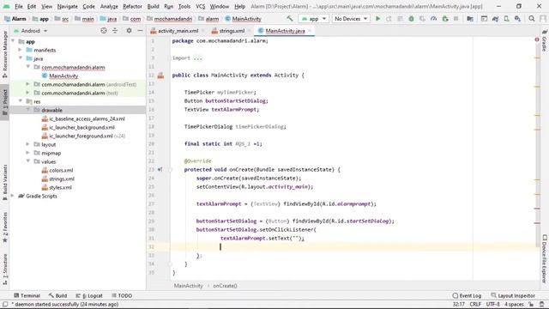Click the scroll-from-source target icon
The width and height of the screenshot is (549, 309).
(104, 31)
